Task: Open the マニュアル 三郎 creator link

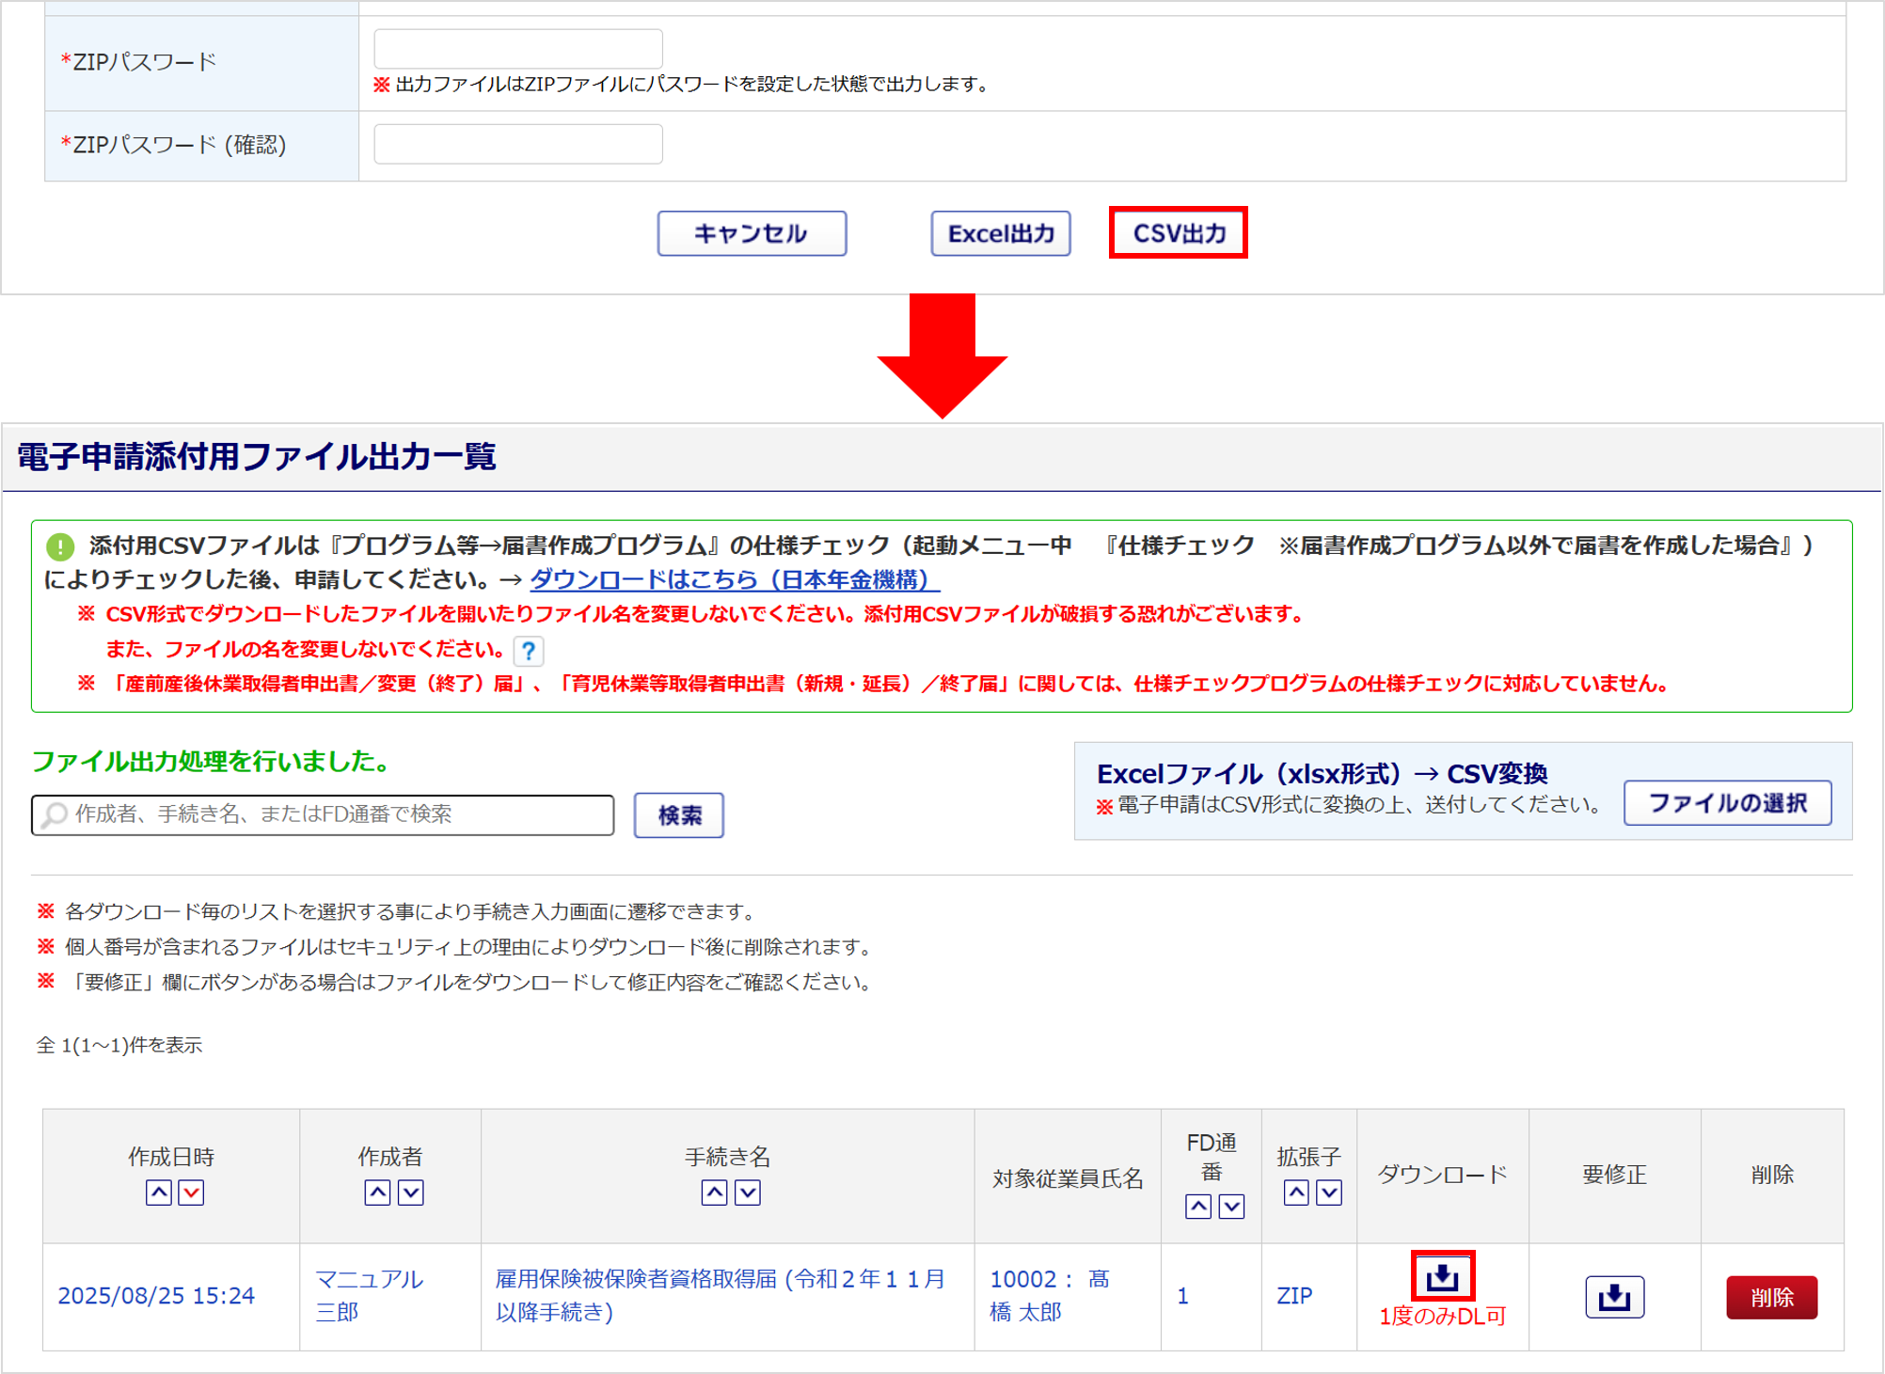Action: (x=369, y=1295)
